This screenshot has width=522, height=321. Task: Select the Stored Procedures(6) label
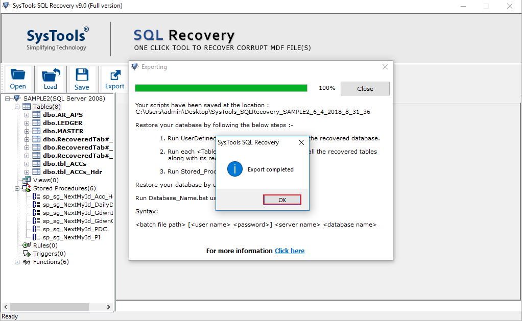[64, 188]
